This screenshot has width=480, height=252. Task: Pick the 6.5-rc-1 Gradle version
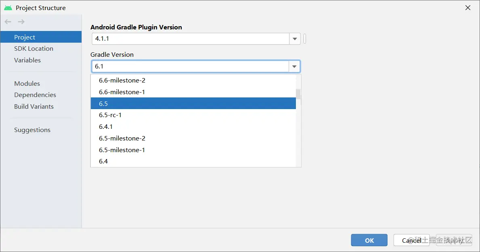(193, 115)
